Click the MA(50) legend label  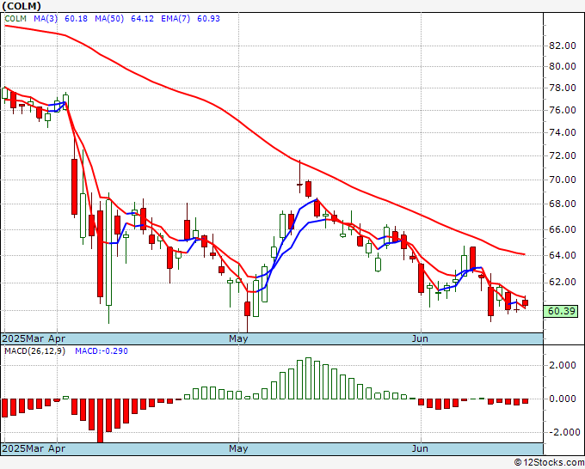109,19
